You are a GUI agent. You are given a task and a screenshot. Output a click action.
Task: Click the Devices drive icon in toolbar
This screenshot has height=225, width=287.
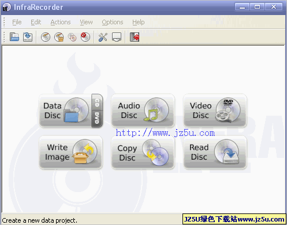click(x=117, y=37)
